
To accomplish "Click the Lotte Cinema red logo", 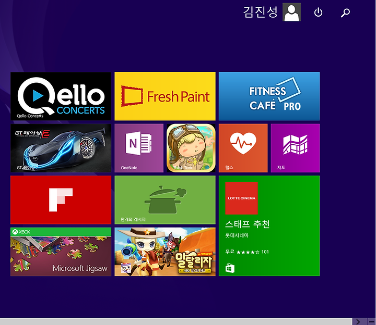I will pos(241,198).
